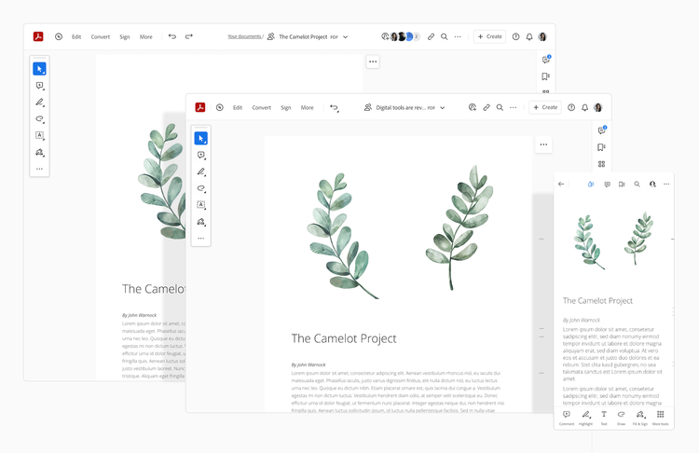Select the lasso draw tool in the middle window's toolbar
Image resolution: width=699 pixels, height=453 pixels.
201,188
